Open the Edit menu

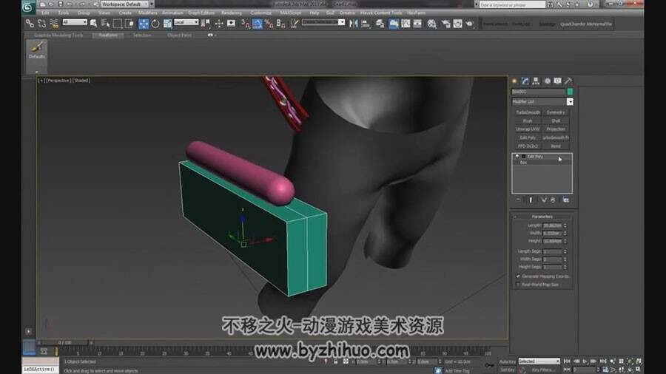tap(45, 13)
